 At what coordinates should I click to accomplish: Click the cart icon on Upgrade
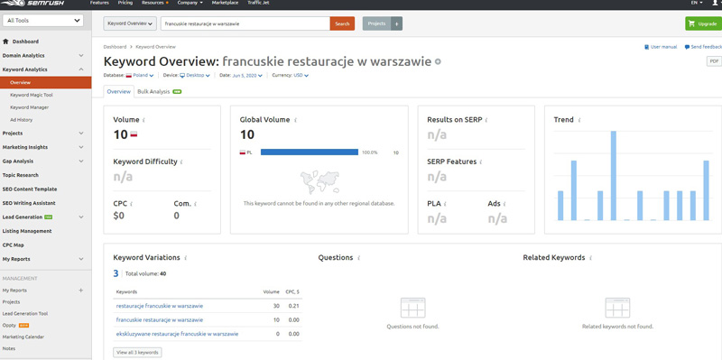click(x=691, y=24)
